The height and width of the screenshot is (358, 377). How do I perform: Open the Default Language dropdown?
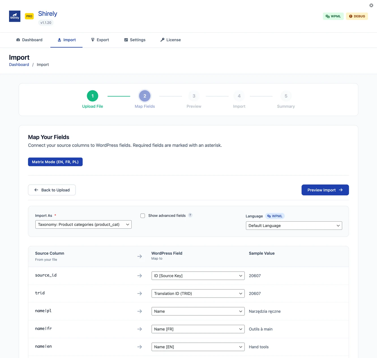coord(294,226)
